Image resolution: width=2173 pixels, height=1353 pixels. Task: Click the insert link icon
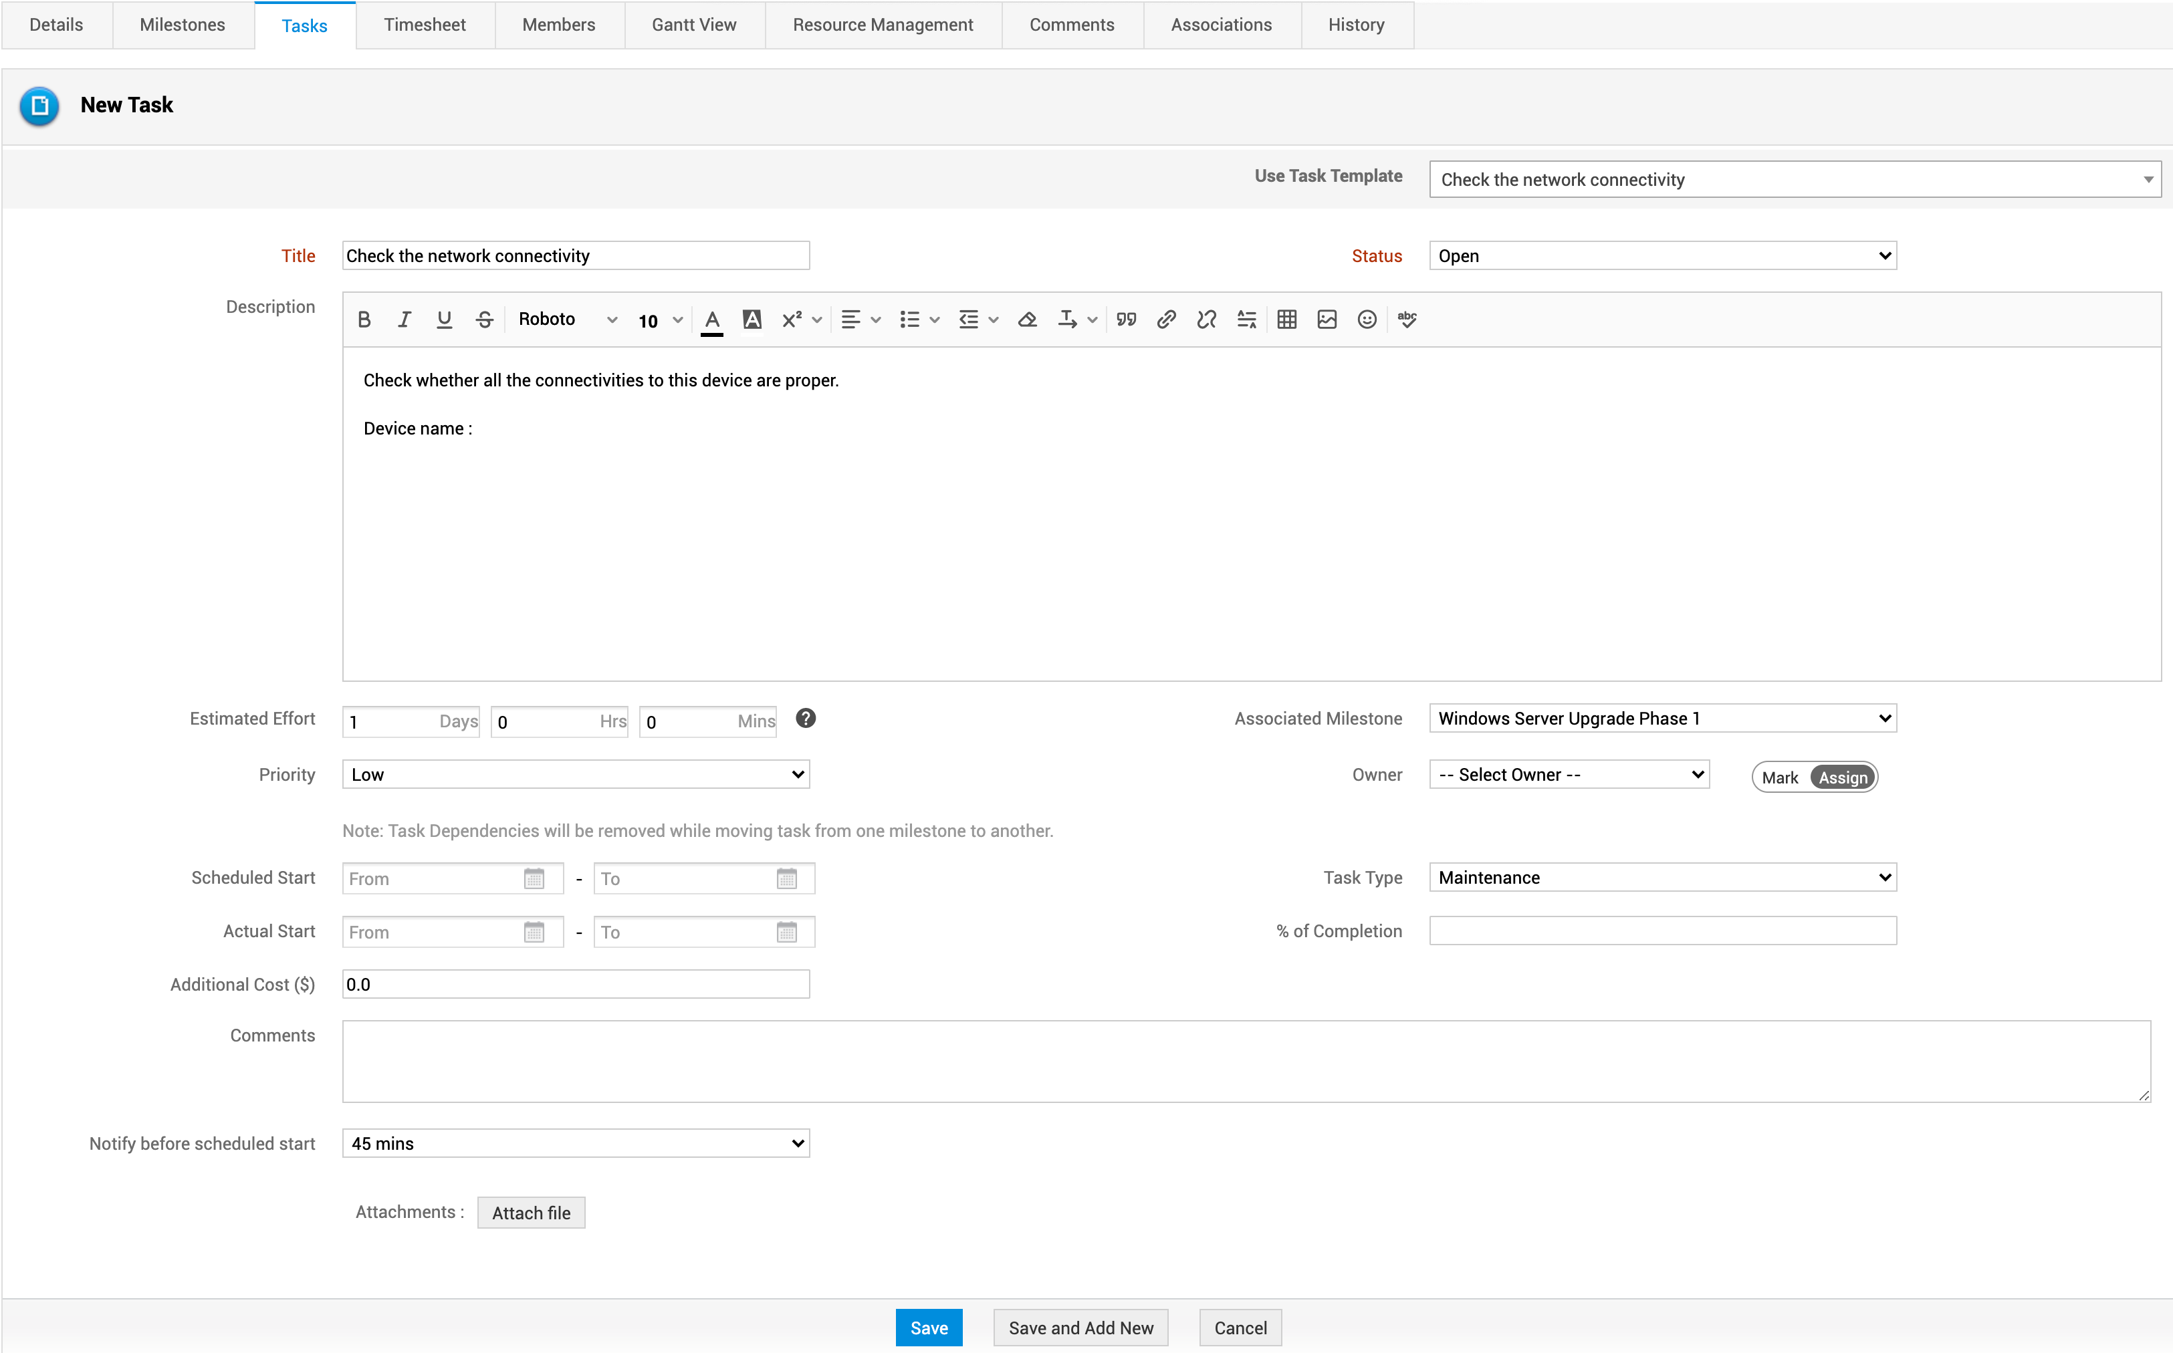[1165, 320]
